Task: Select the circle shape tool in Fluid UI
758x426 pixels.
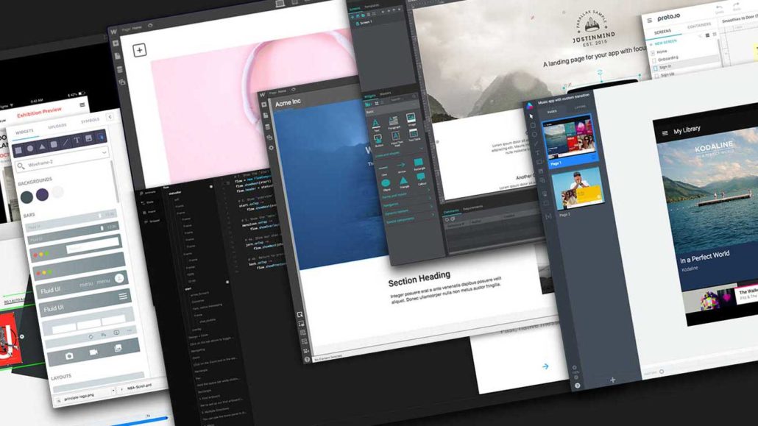Action: point(30,149)
